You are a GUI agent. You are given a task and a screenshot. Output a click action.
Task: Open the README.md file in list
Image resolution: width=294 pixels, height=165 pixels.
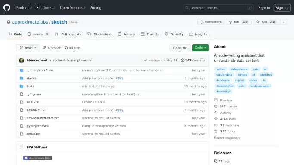coord(36,110)
